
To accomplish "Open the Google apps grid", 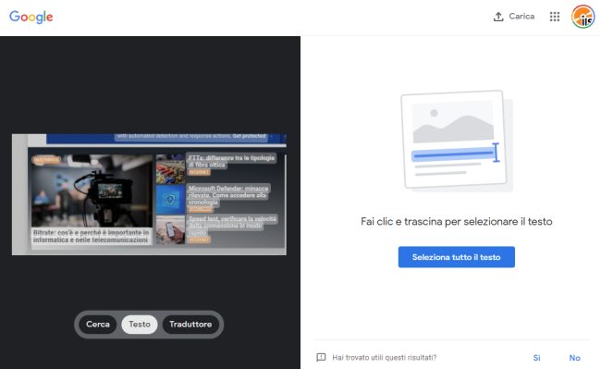I will tap(554, 17).
